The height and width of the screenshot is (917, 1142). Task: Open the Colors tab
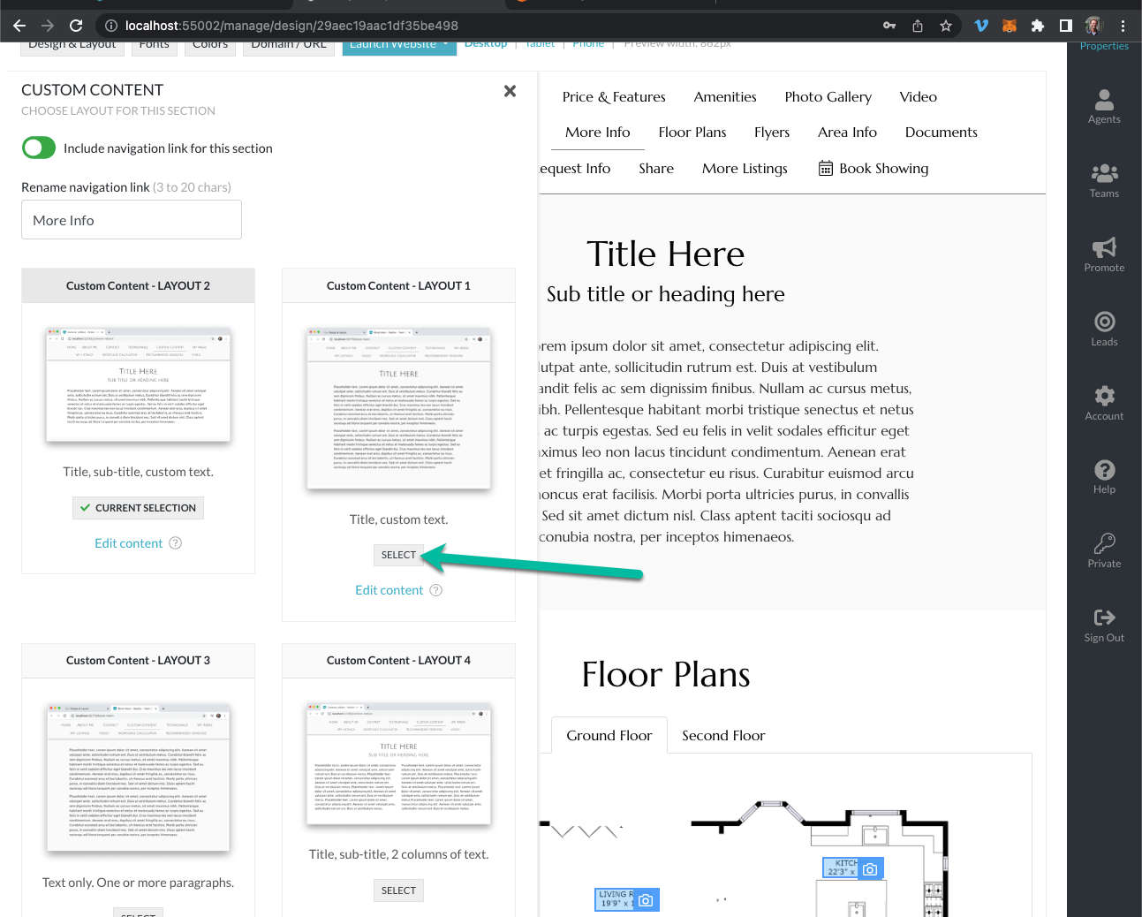click(210, 44)
